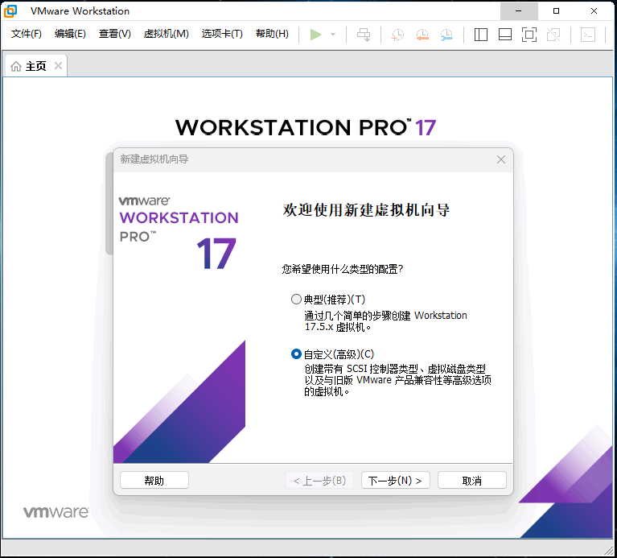Click the home icon on the 主页 tab
617x558 pixels.
pyautogui.click(x=16, y=66)
